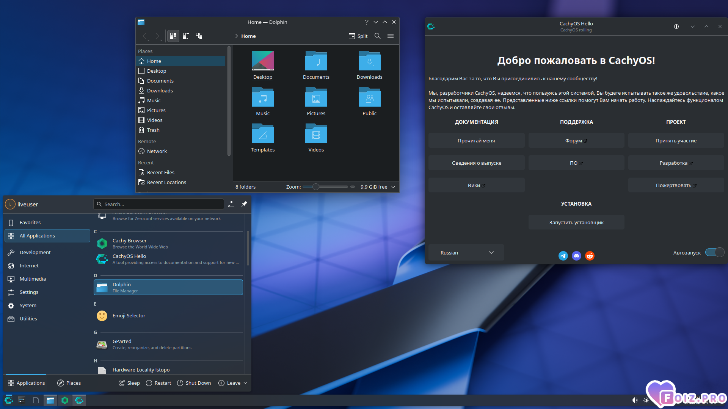Click the About info icon in CachyOS Hello

[x=676, y=27]
